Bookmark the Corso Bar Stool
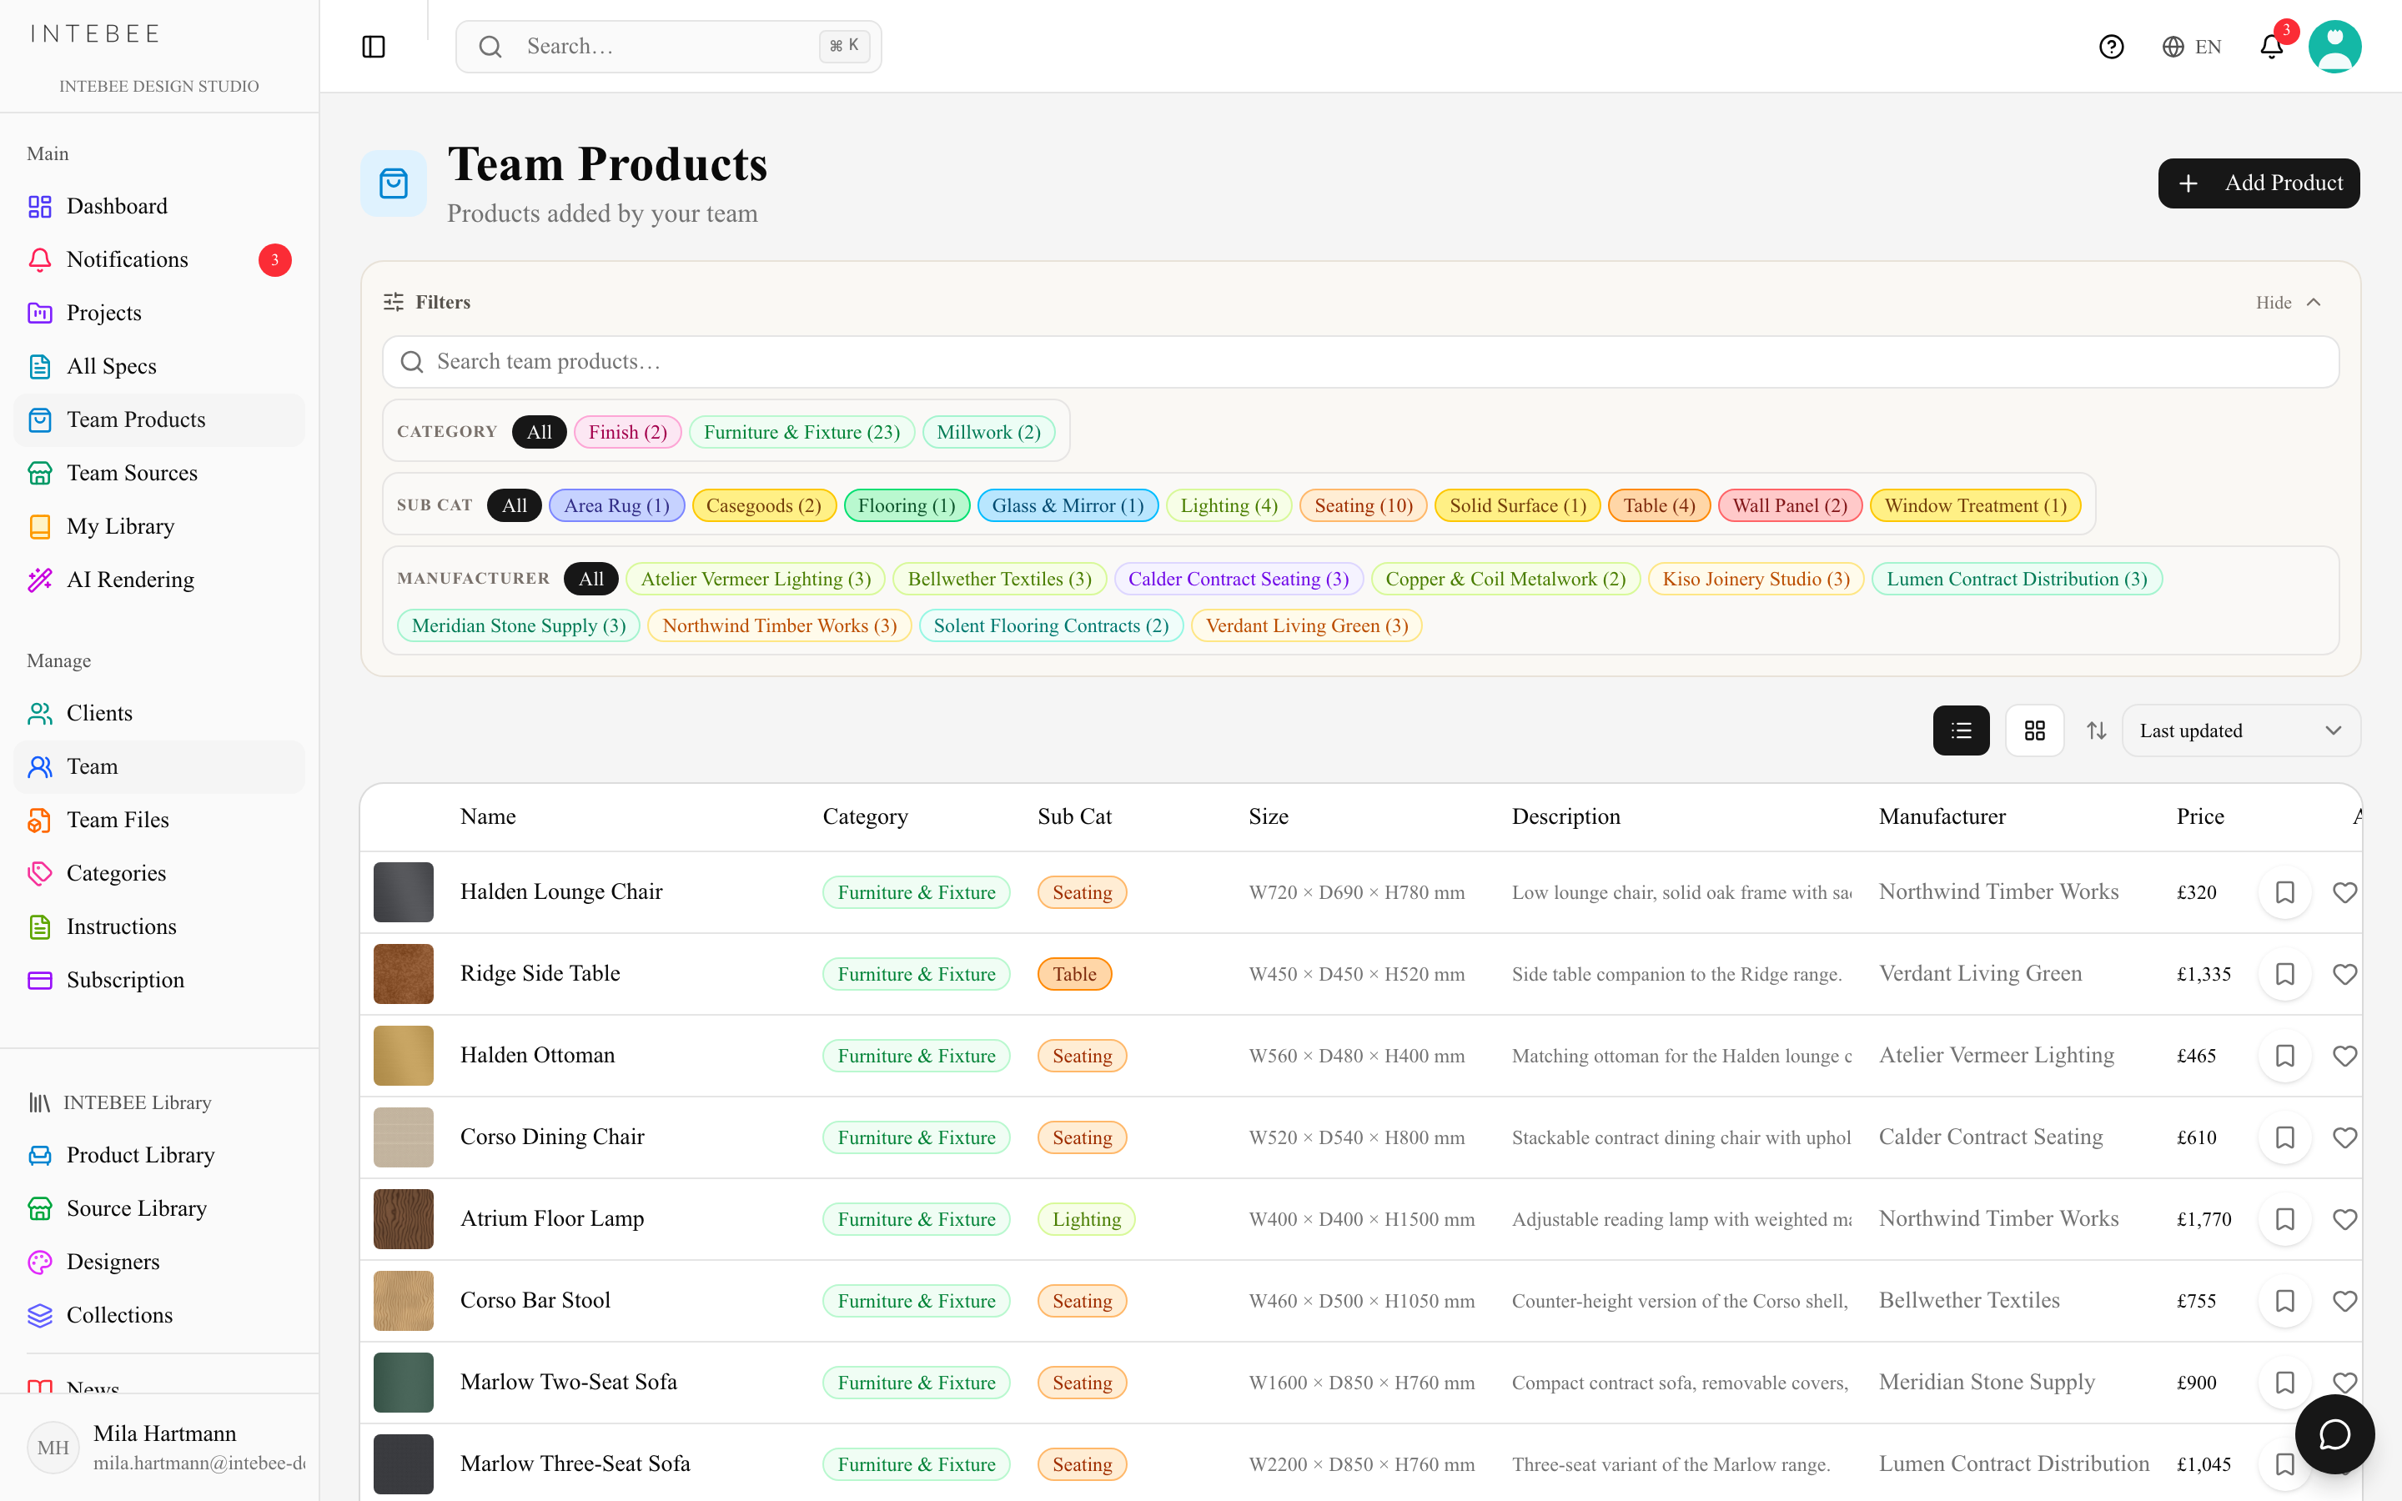 2285,1301
